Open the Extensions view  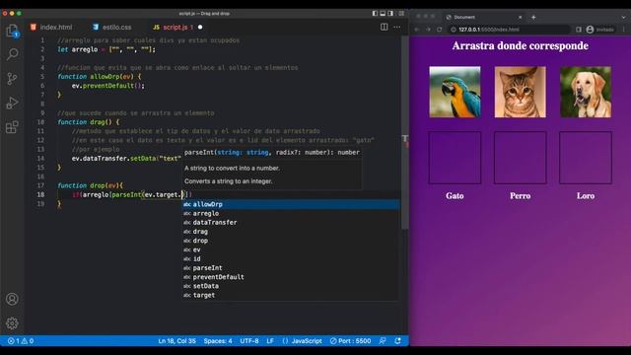(x=12, y=127)
